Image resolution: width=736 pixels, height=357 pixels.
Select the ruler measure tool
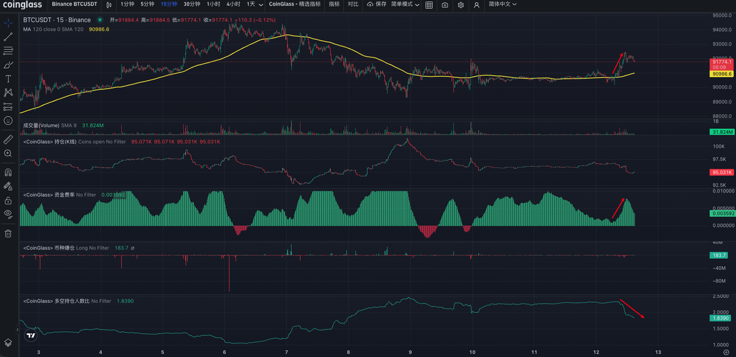(9, 139)
